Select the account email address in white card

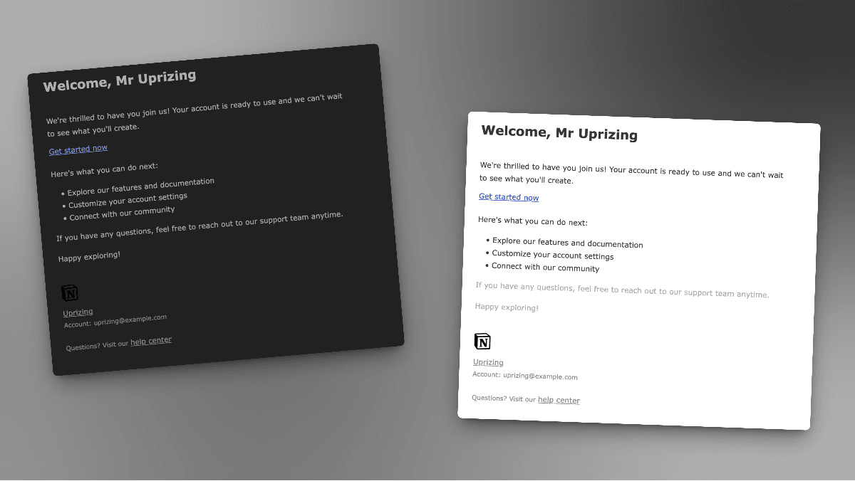click(540, 376)
